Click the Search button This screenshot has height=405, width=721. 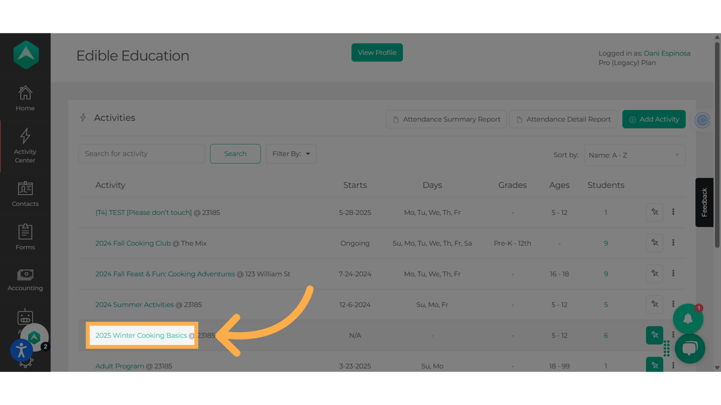pyautogui.click(x=235, y=154)
